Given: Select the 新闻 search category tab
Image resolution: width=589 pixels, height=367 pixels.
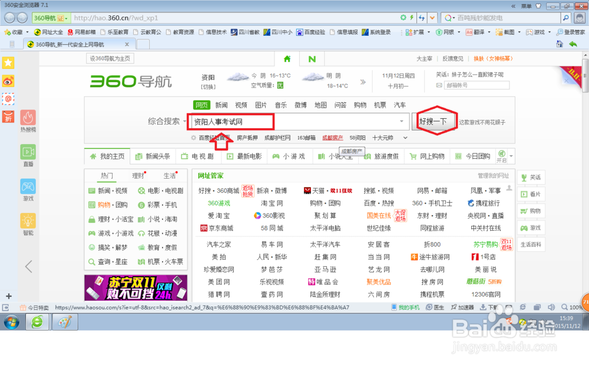Looking at the screenshot, I should click(221, 105).
